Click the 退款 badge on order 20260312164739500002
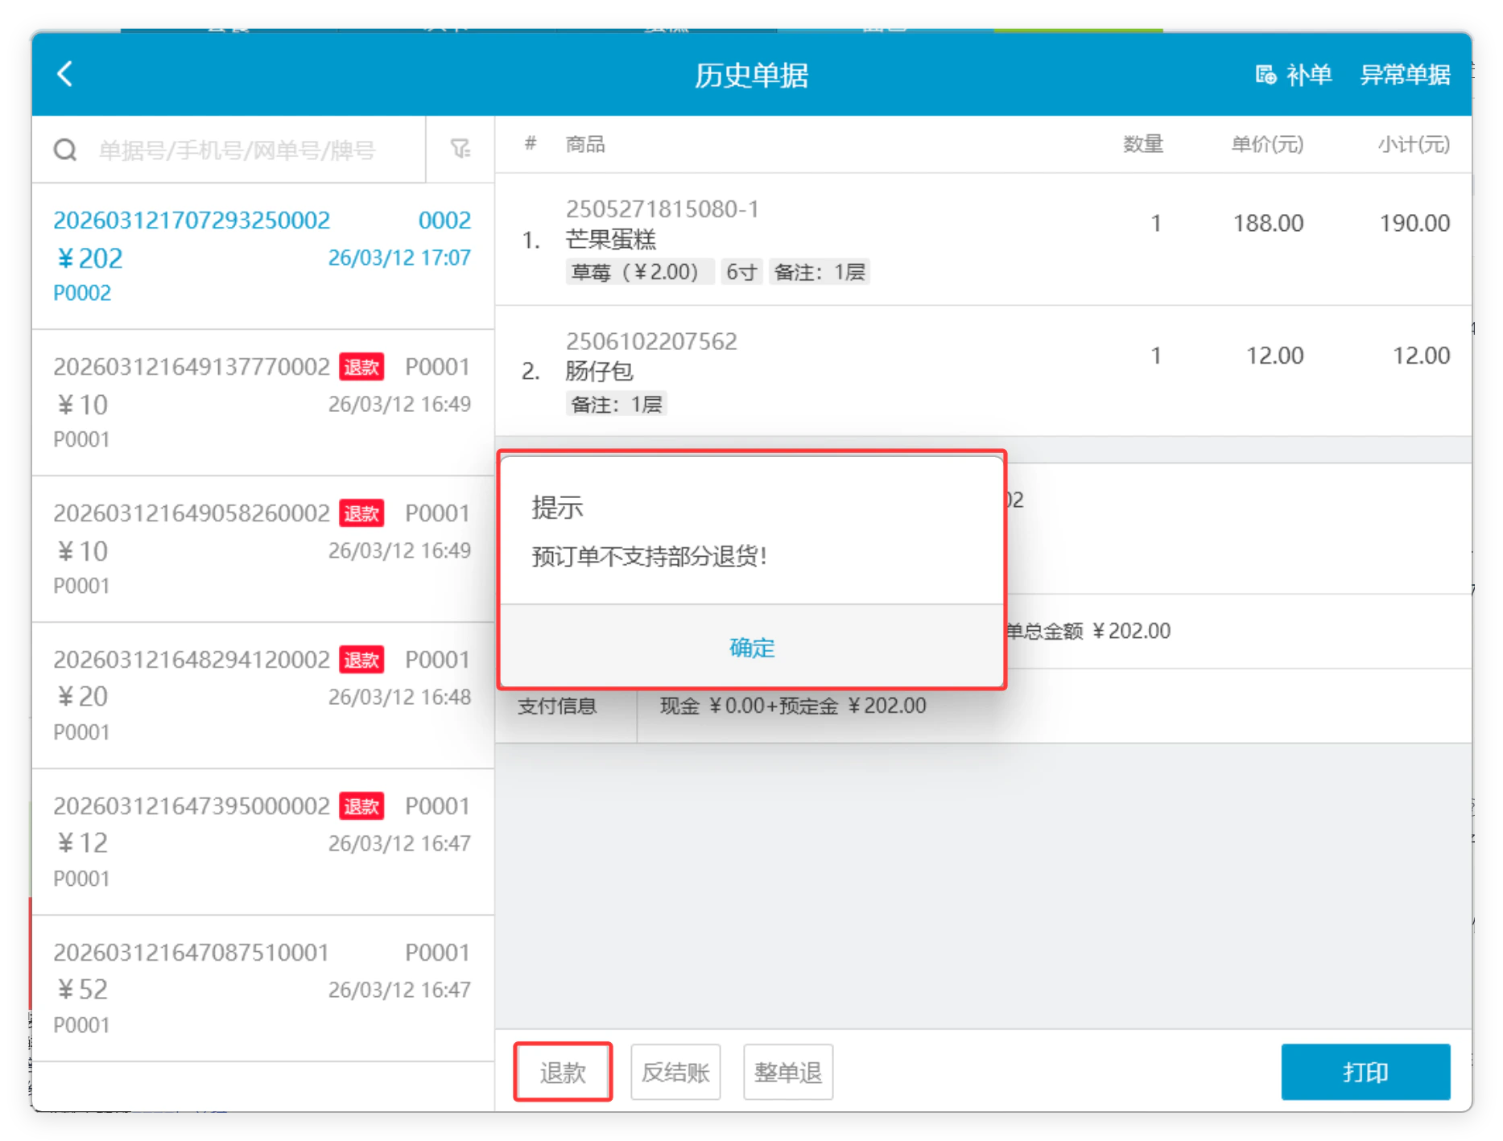The width and height of the screenshot is (1503, 1141). [x=361, y=806]
